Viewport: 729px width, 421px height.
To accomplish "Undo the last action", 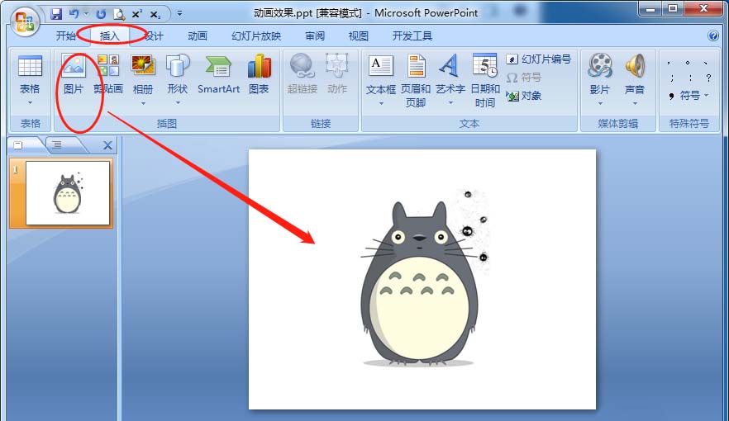I will (74, 14).
